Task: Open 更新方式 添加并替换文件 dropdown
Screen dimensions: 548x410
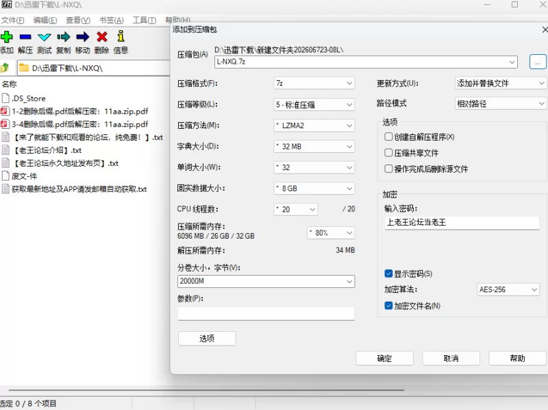Action: click(501, 83)
